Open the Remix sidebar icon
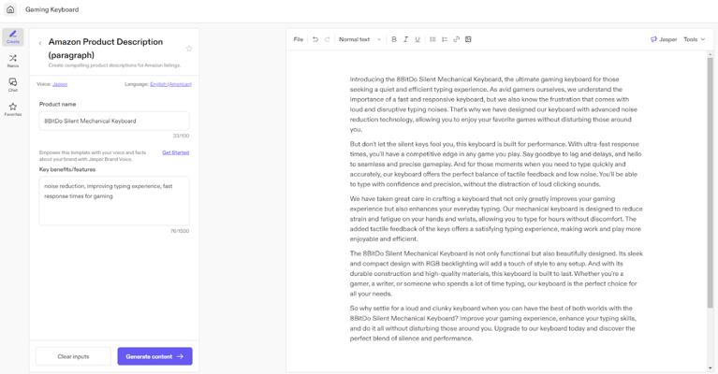Image resolution: width=718 pixels, height=374 pixels. (13, 61)
